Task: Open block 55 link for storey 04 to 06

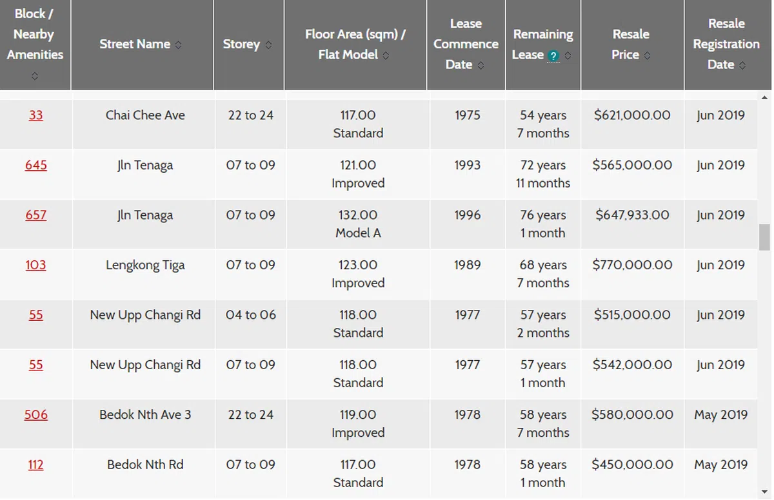Action: (x=35, y=315)
